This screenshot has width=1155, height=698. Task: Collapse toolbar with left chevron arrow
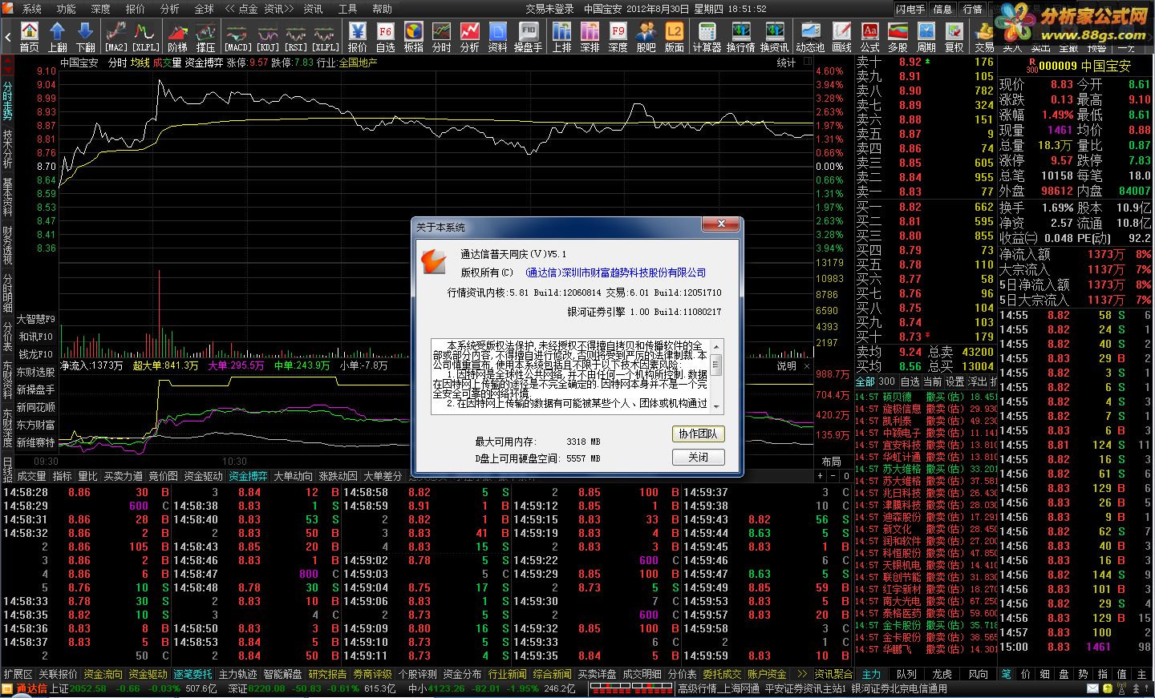(x=8, y=37)
